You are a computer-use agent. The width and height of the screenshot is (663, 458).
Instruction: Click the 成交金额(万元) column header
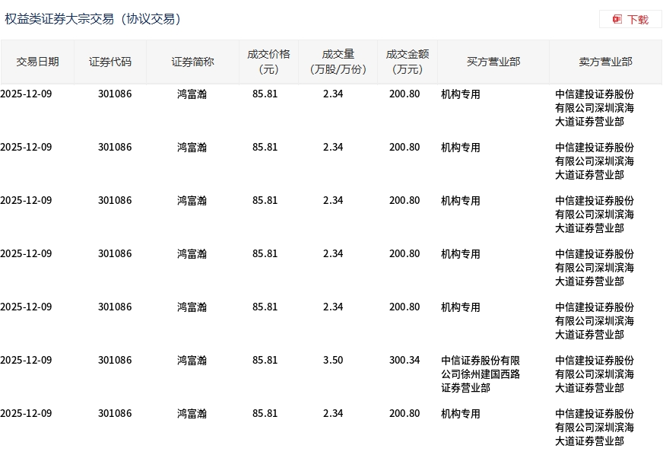click(x=408, y=62)
